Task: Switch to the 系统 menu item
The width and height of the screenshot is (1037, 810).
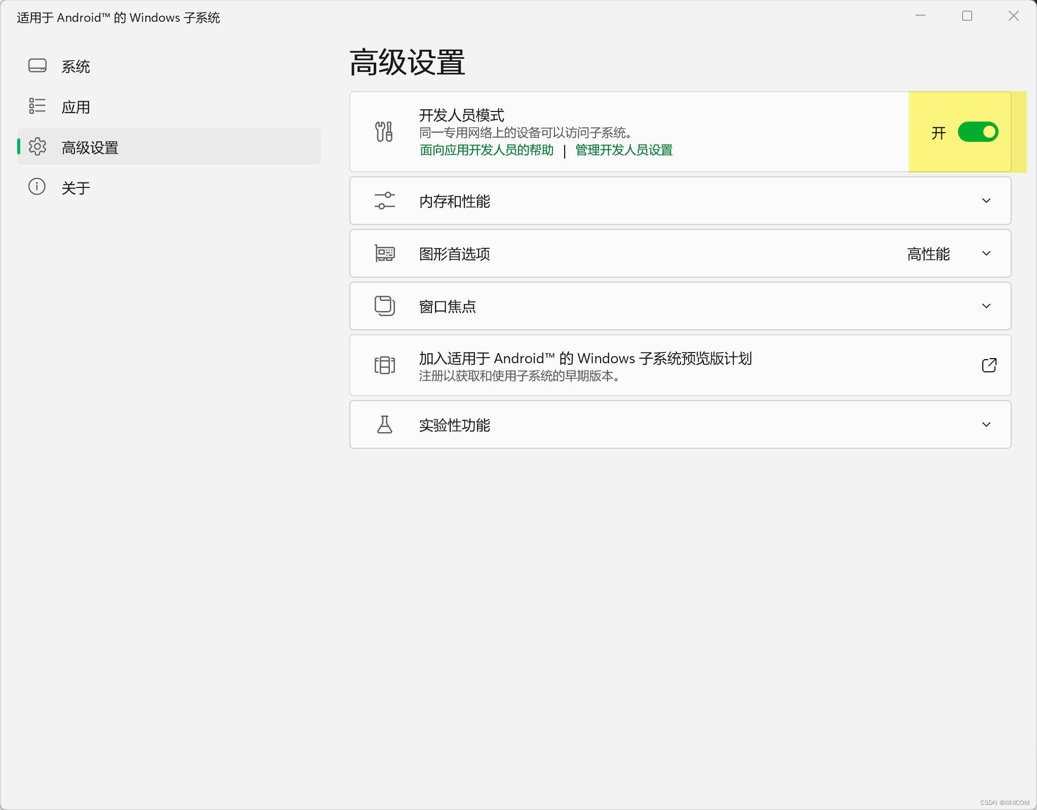Action: coord(76,66)
